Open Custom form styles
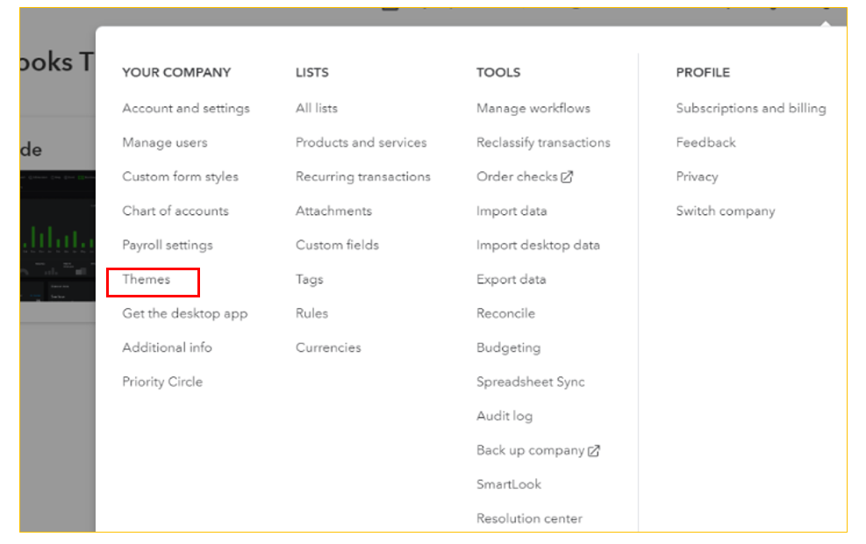 [x=180, y=176]
